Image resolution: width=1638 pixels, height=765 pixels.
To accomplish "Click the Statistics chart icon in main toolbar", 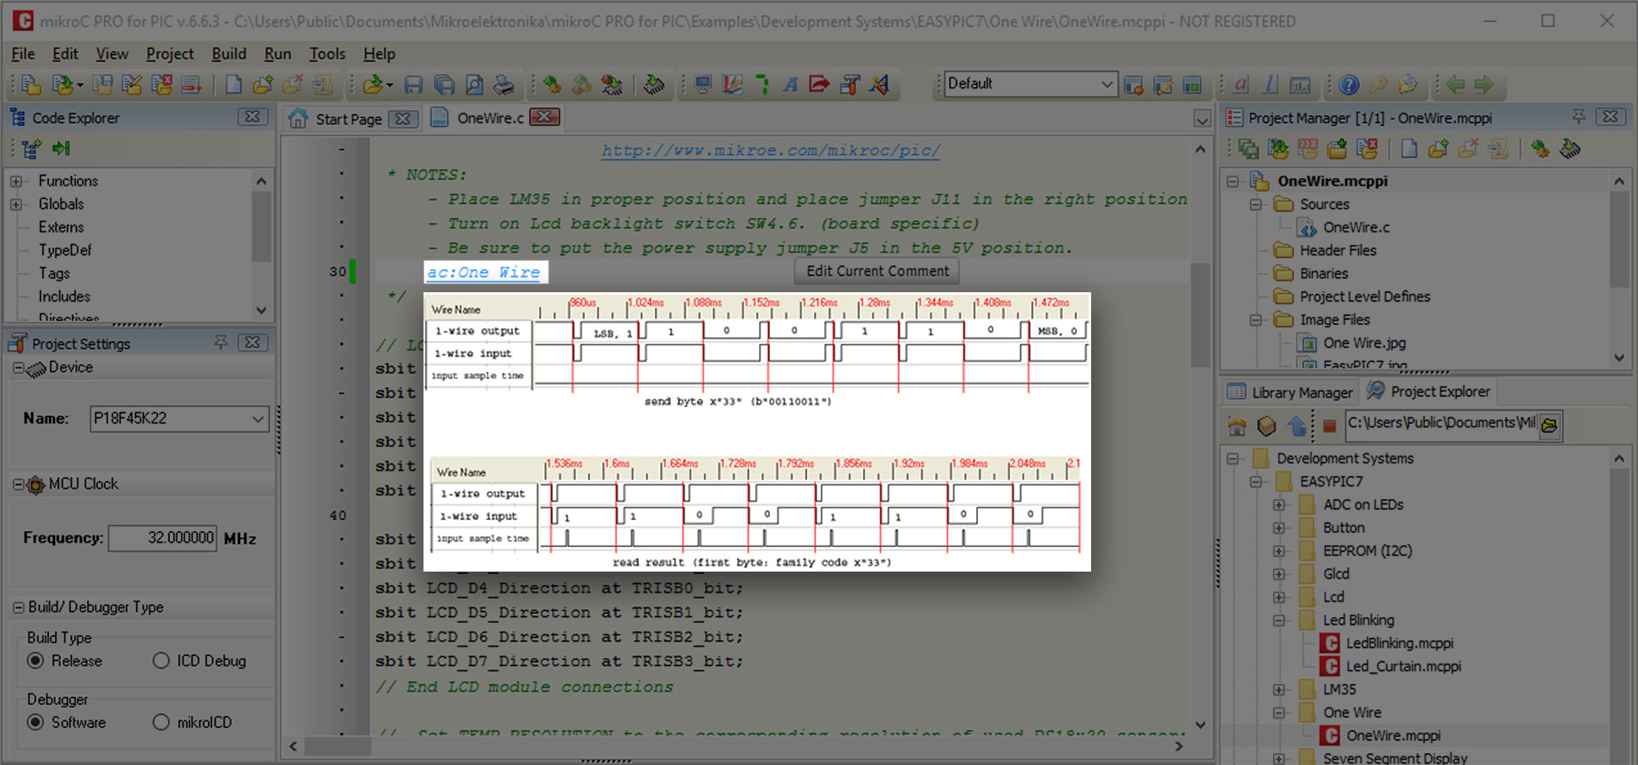I will tap(1300, 84).
